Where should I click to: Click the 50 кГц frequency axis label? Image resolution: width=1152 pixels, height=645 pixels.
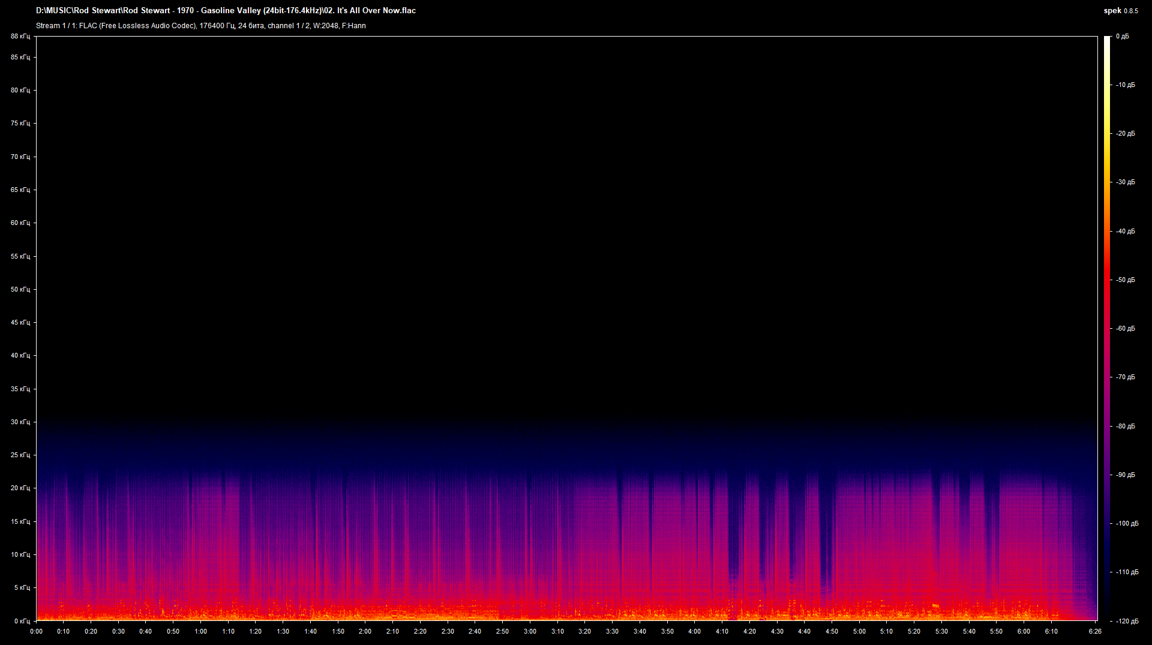[x=20, y=289]
